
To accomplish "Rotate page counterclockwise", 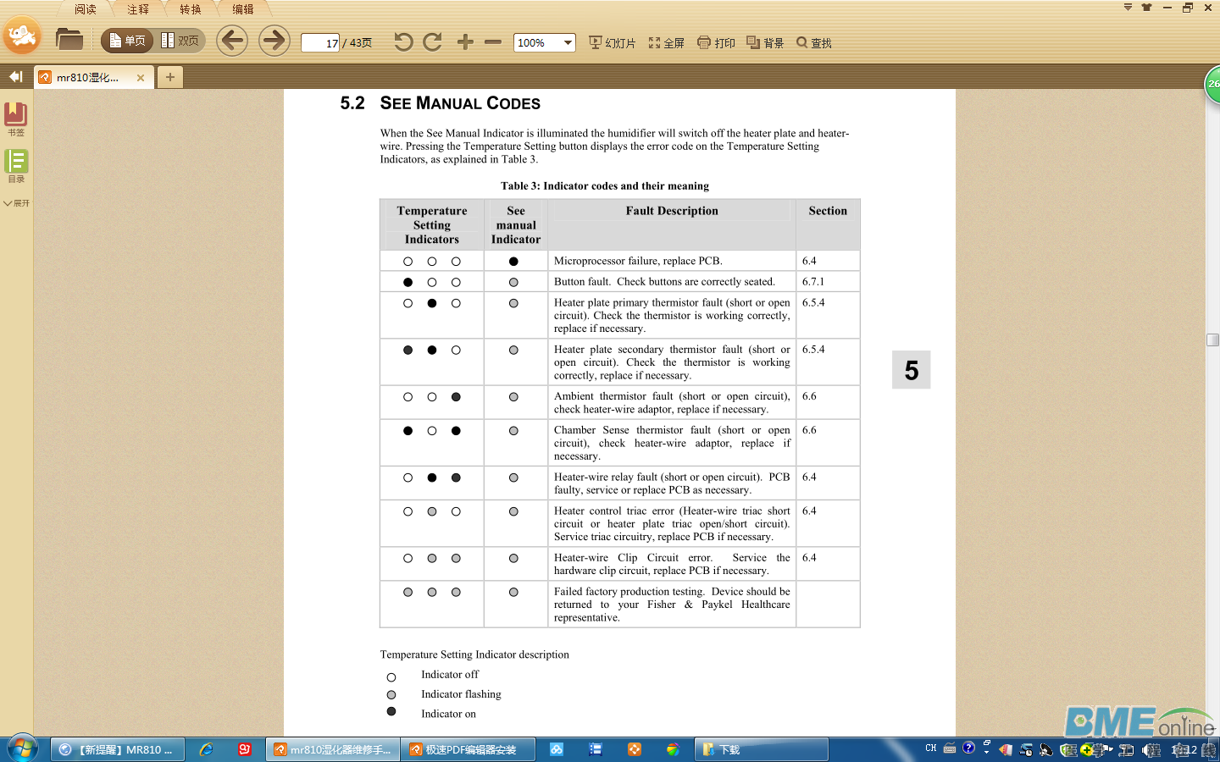I will pyautogui.click(x=403, y=42).
